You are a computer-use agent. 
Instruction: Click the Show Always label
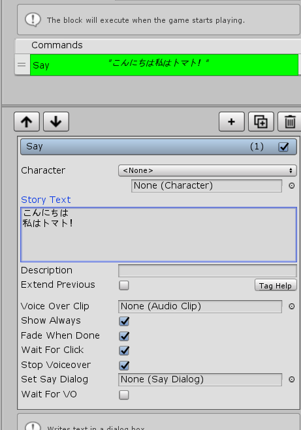[51, 320]
